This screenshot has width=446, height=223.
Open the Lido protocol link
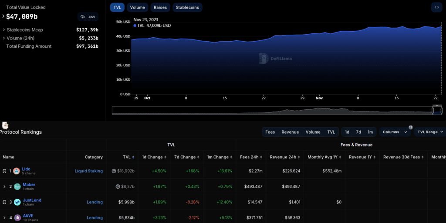point(26,169)
